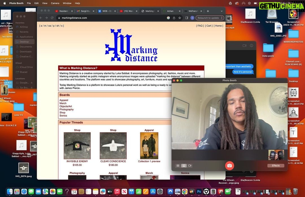The image size is (305, 197).
Task: Open Trash in the Dock
Action: pos(295,192)
